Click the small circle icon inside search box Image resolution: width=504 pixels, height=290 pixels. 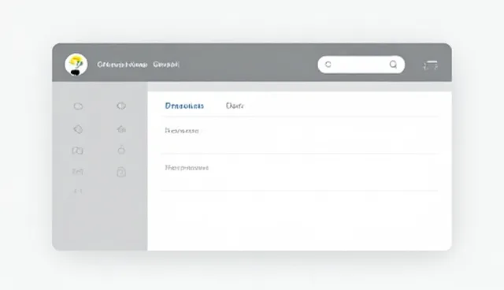click(328, 65)
